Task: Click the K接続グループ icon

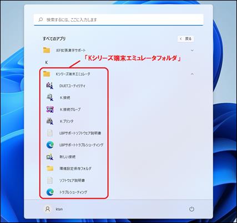Action: [x=50, y=110]
